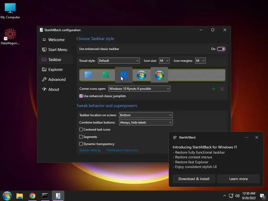Viewport: 268px width, 201px height.
Task: Open notification options three-dot menu
Action: (246, 137)
